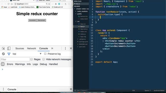This screenshot has height=93, width=166.
Task: Click the zoom magnifier in address bar
Action: [47, 4]
